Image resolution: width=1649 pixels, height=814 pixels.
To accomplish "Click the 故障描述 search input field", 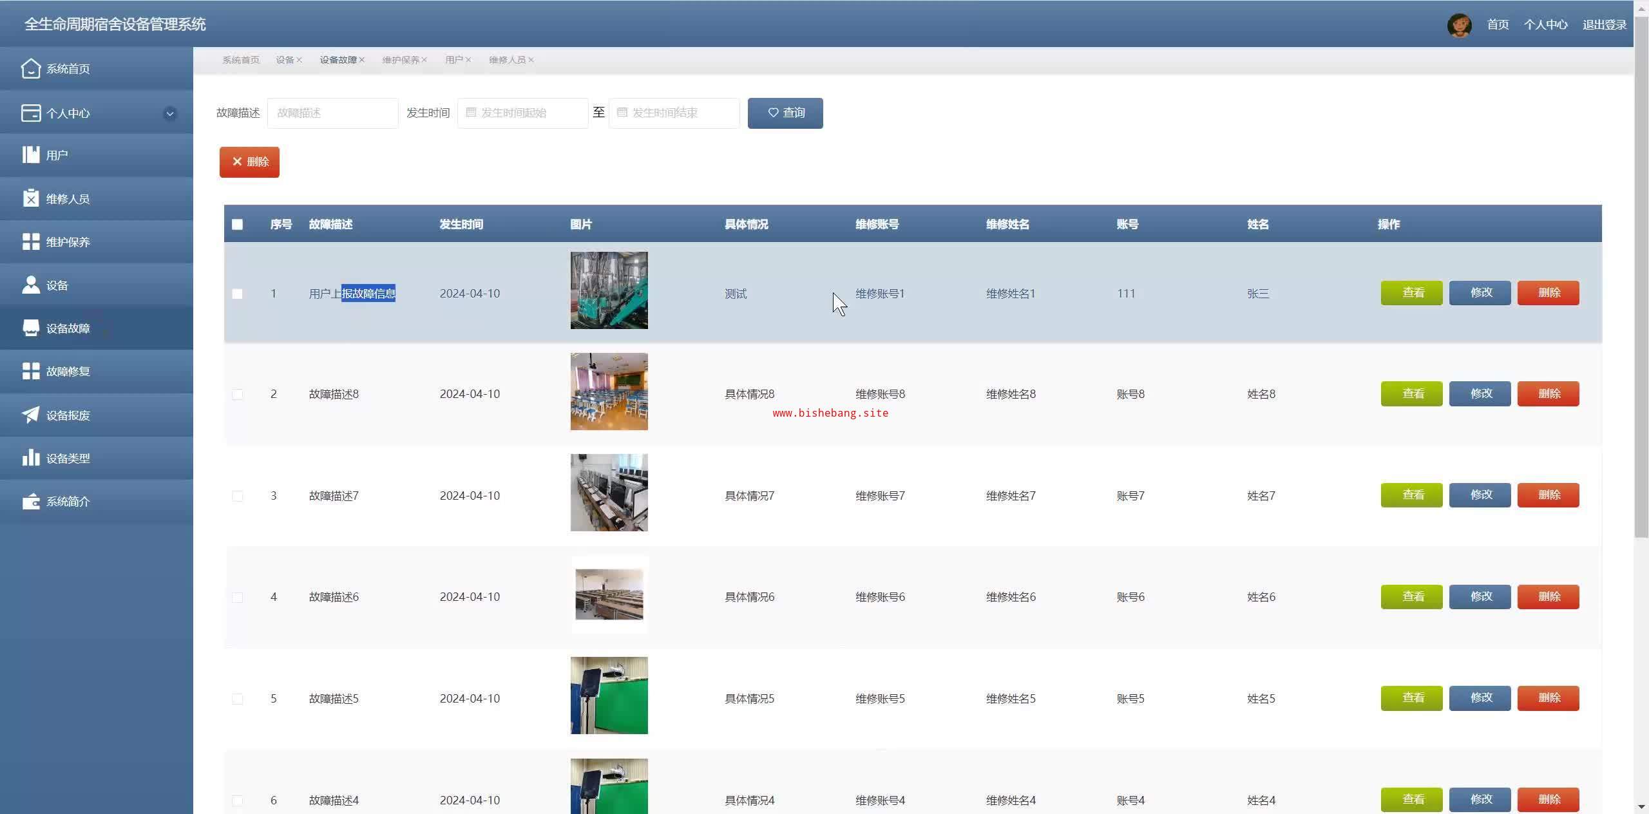I will (x=332, y=113).
